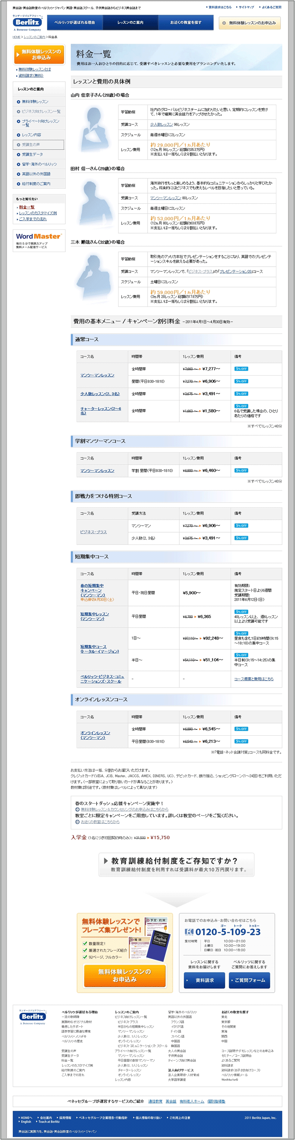Open 春の短期集中キャンペーン(マンツーマン) link
The height and width of the screenshot is (1140, 295).
(93, 590)
